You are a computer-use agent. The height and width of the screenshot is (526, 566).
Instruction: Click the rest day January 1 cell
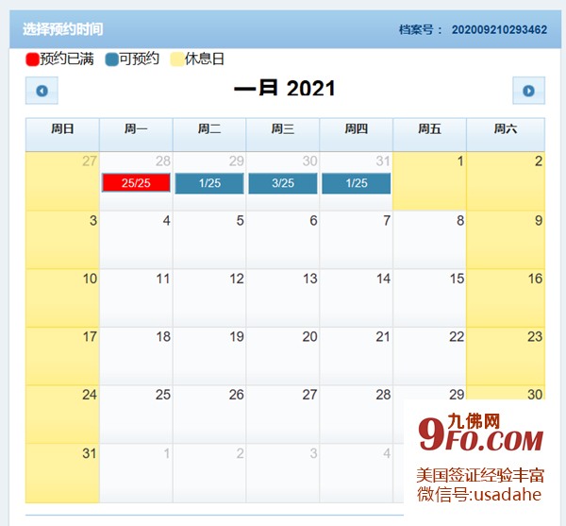[429, 181]
